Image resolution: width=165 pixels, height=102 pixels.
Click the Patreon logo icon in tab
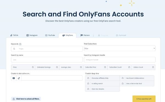(x=82, y=35)
